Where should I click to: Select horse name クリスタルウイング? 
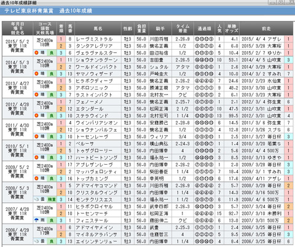(x=96, y=192)
